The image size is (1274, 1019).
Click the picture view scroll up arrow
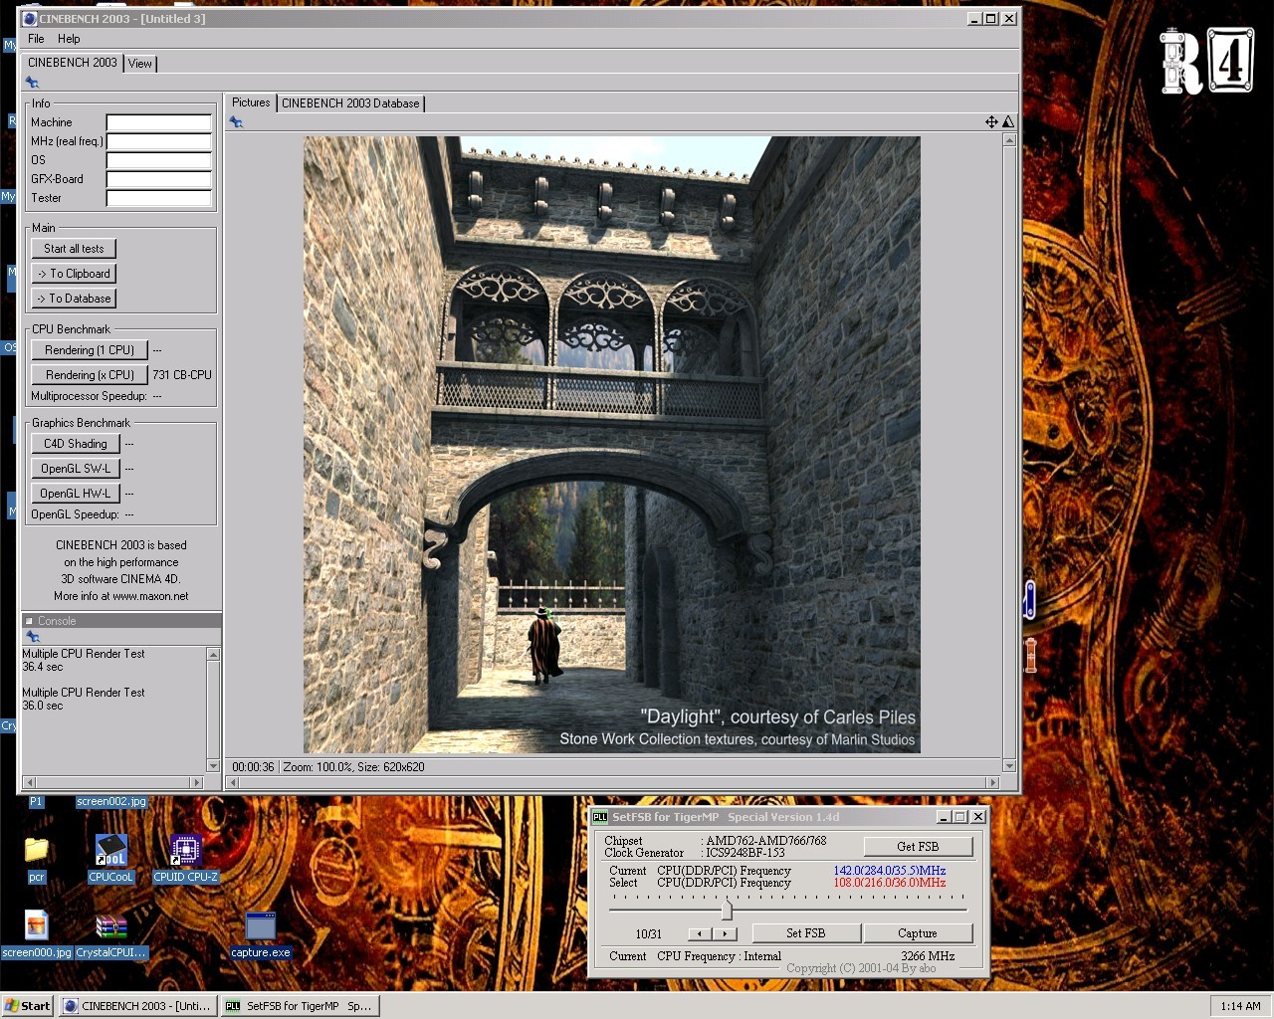pyautogui.click(x=1009, y=140)
